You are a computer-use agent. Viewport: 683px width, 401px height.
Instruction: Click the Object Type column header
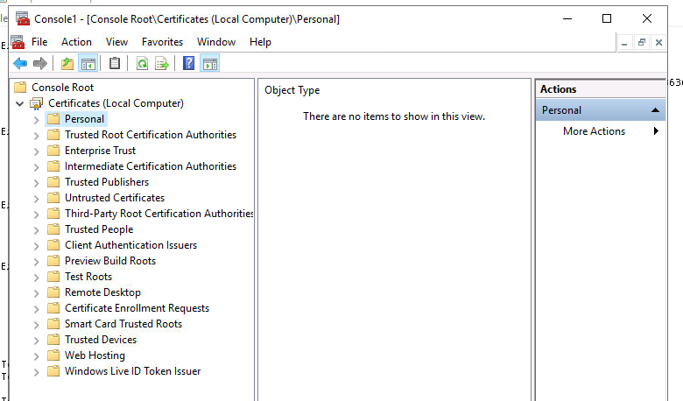point(292,90)
